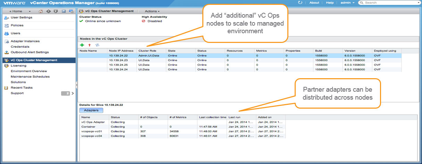Open the Environment icon beside the Alerts icon
This screenshot has height=164, width=422.
(x=56, y=11)
